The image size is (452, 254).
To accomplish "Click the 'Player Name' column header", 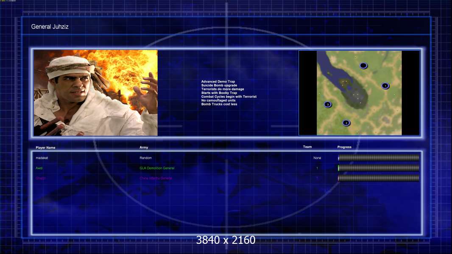I will point(45,148).
